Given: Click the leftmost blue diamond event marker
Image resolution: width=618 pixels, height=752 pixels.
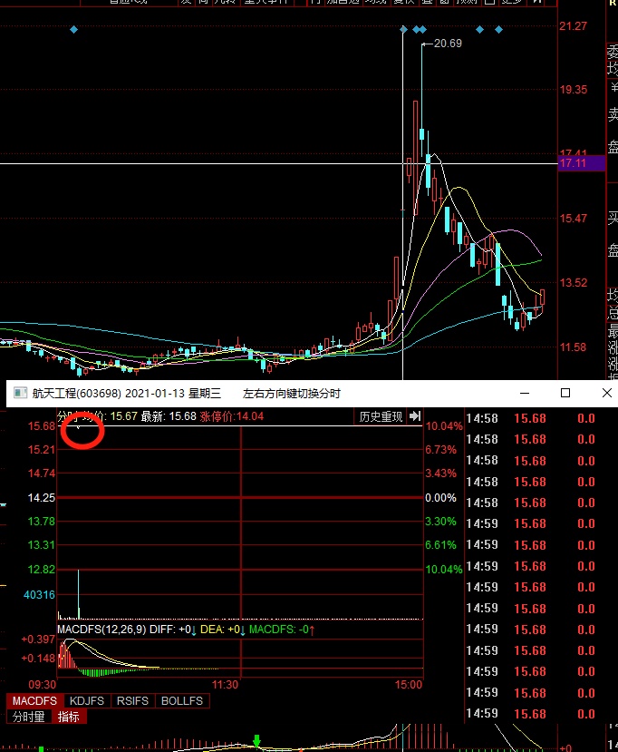Looking at the screenshot, I should (x=73, y=30).
